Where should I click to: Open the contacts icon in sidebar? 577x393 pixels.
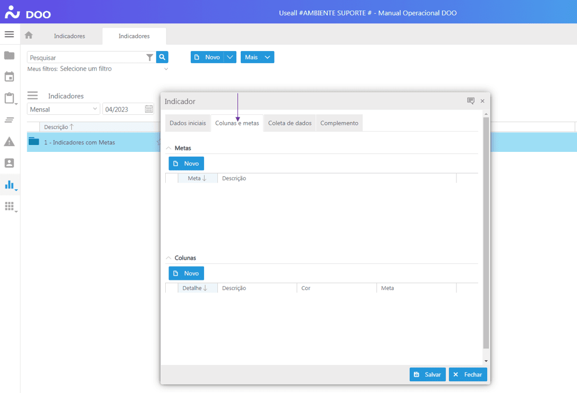coord(9,163)
